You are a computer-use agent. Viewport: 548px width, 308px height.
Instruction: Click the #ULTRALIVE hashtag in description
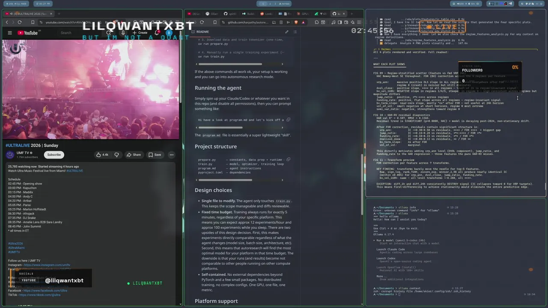click(x=74, y=171)
